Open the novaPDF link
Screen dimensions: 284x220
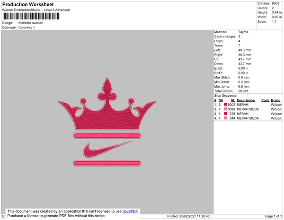click(x=130, y=211)
